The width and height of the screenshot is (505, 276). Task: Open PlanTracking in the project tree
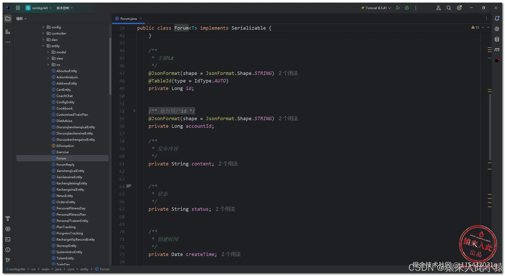(x=66, y=227)
